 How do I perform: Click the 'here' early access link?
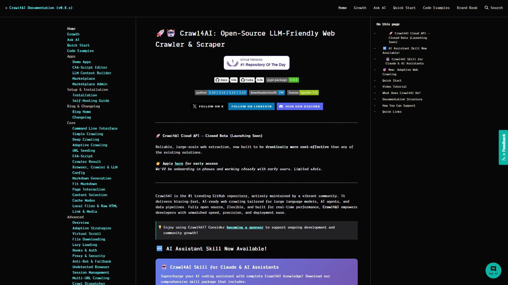[179, 164]
